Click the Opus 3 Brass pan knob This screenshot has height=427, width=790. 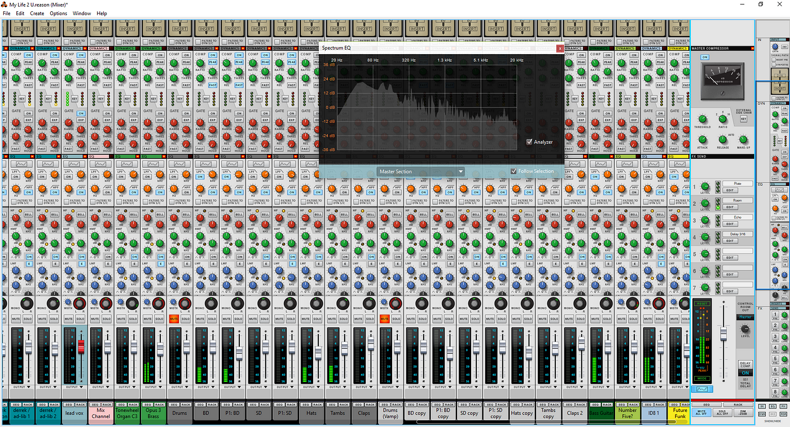(159, 304)
